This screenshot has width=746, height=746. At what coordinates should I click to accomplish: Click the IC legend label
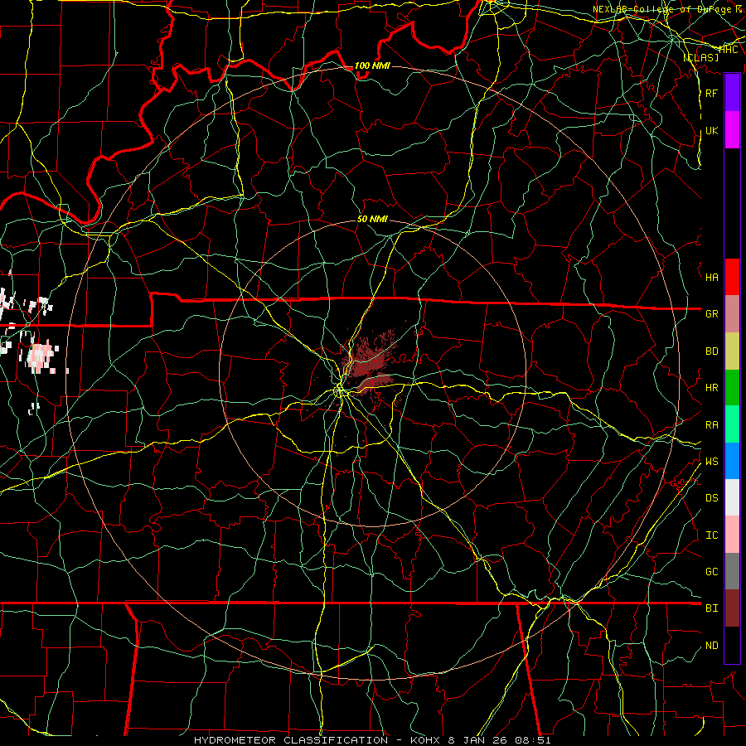(x=712, y=535)
